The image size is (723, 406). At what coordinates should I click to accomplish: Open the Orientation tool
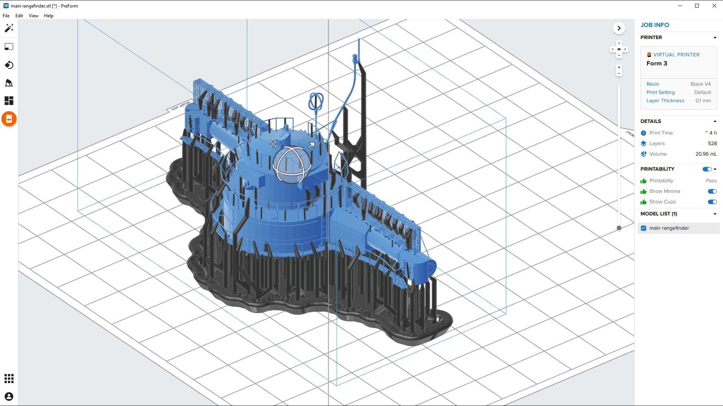(x=9, y=65)
